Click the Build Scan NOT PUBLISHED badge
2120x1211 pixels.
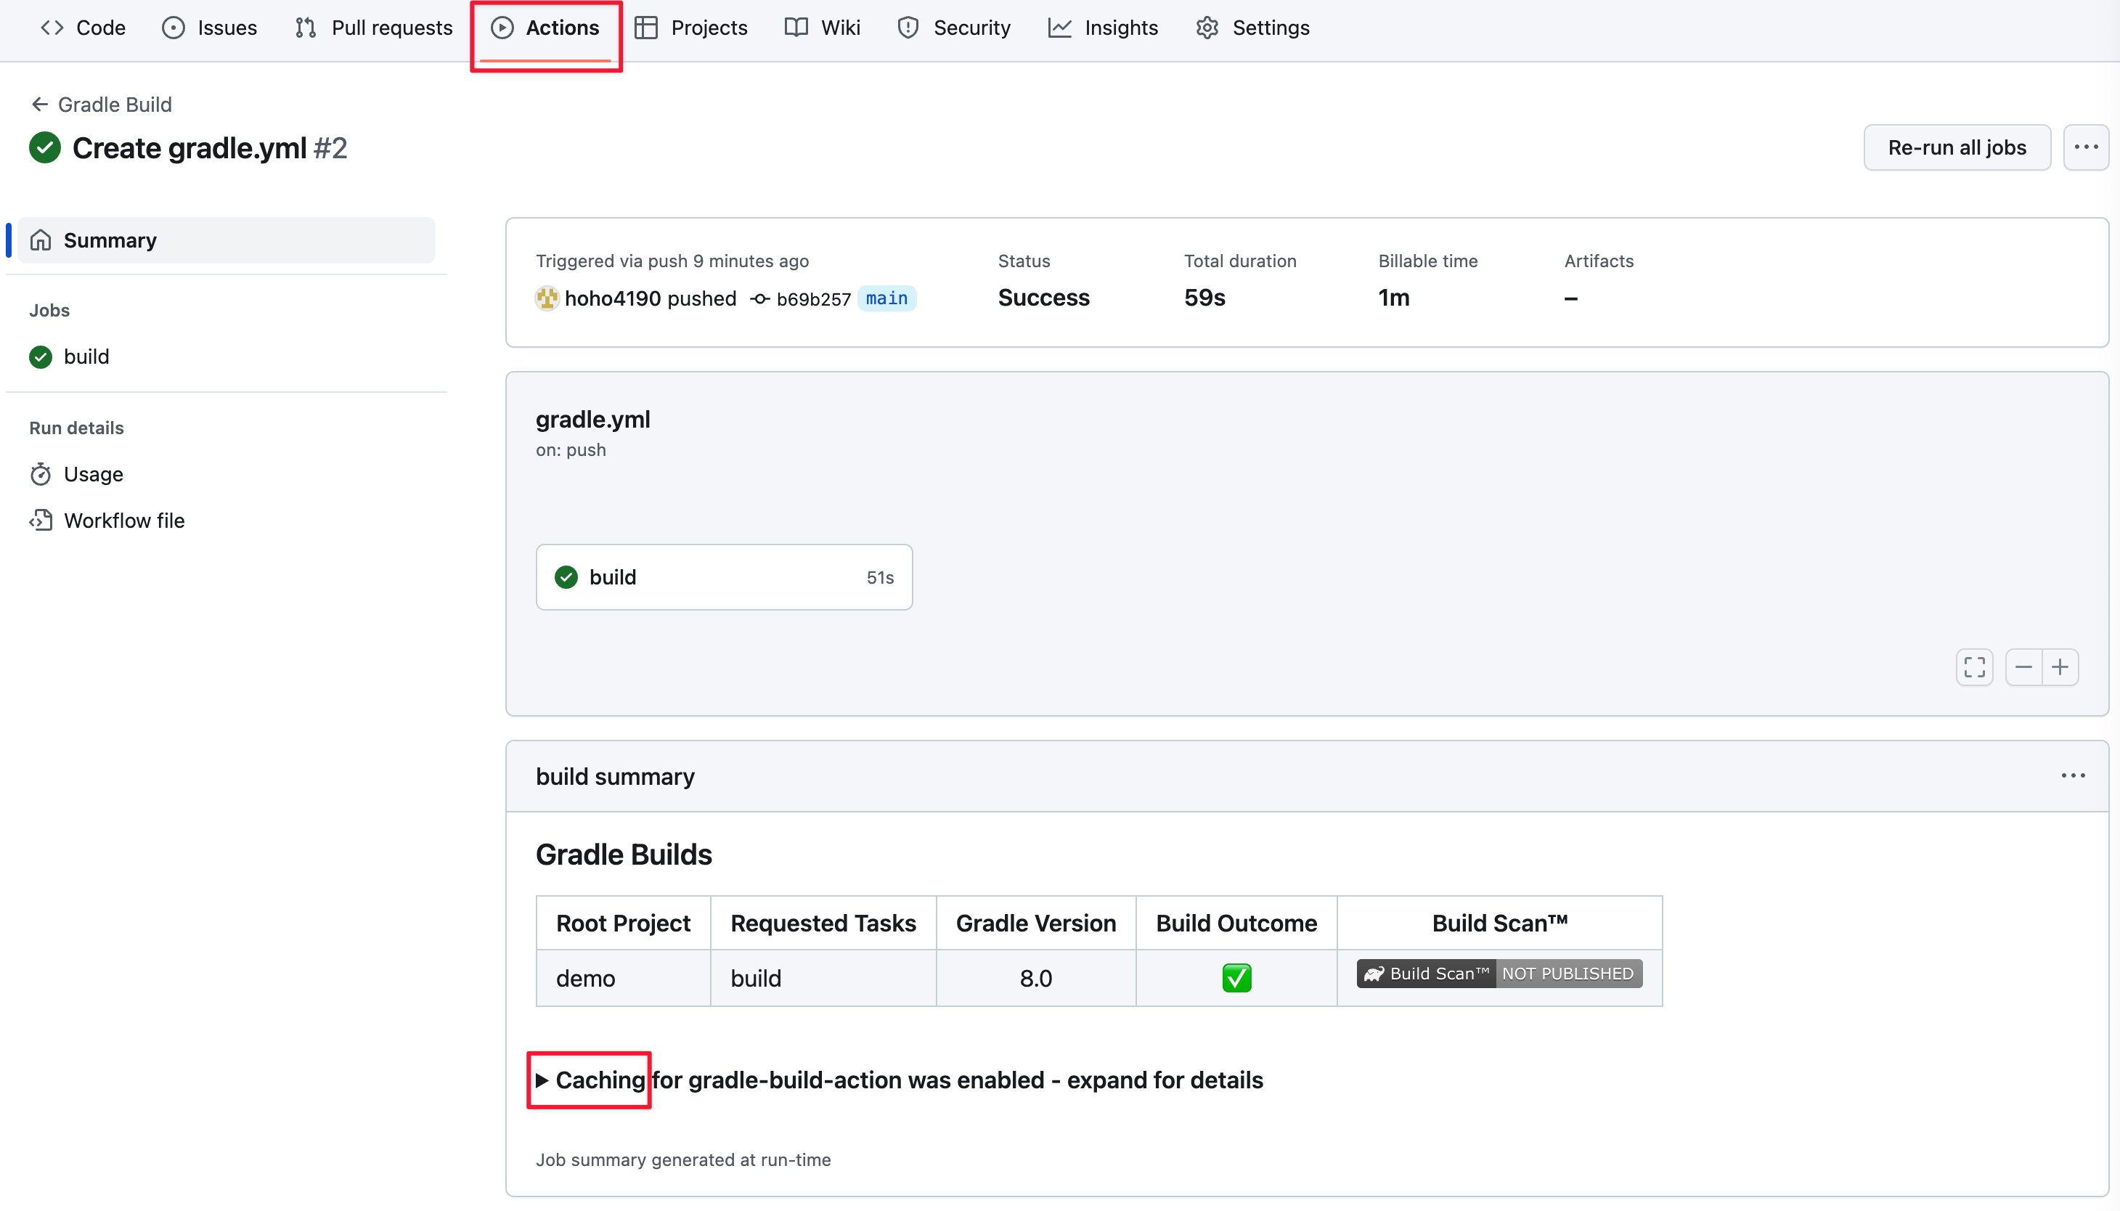[x=1499, y=973]
